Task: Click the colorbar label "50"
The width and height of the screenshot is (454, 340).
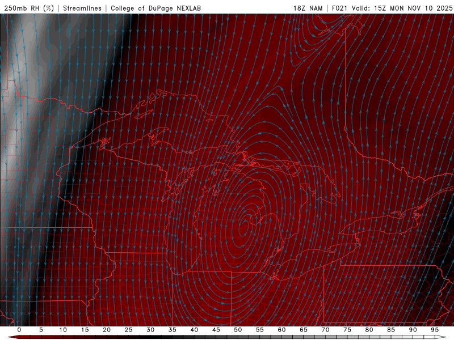Action: [238, 330]
